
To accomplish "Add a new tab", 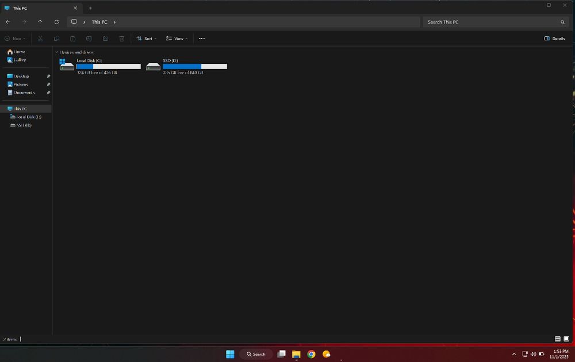I will coord(90,8).
